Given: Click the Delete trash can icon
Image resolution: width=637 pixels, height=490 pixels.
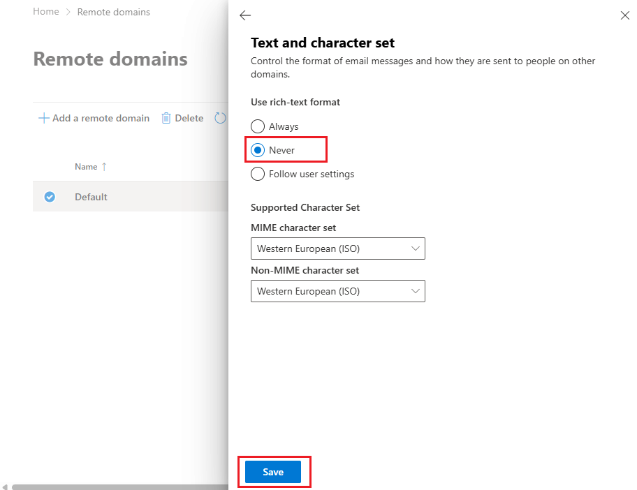Looking at the screenshot, I should [166, 118].
